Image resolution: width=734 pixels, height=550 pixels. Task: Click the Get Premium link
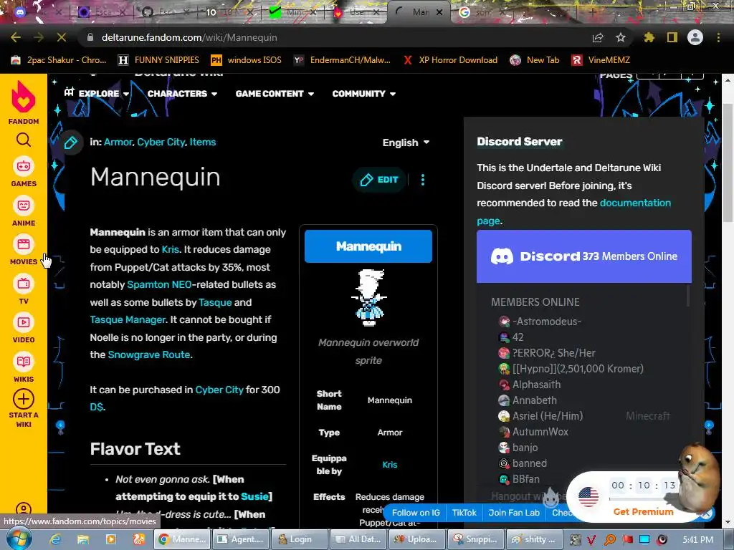coord(643,511)
